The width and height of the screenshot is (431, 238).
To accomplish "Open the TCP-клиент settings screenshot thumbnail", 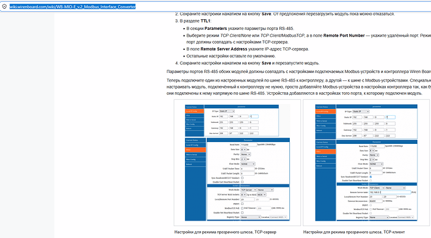I will pos(367,163).
